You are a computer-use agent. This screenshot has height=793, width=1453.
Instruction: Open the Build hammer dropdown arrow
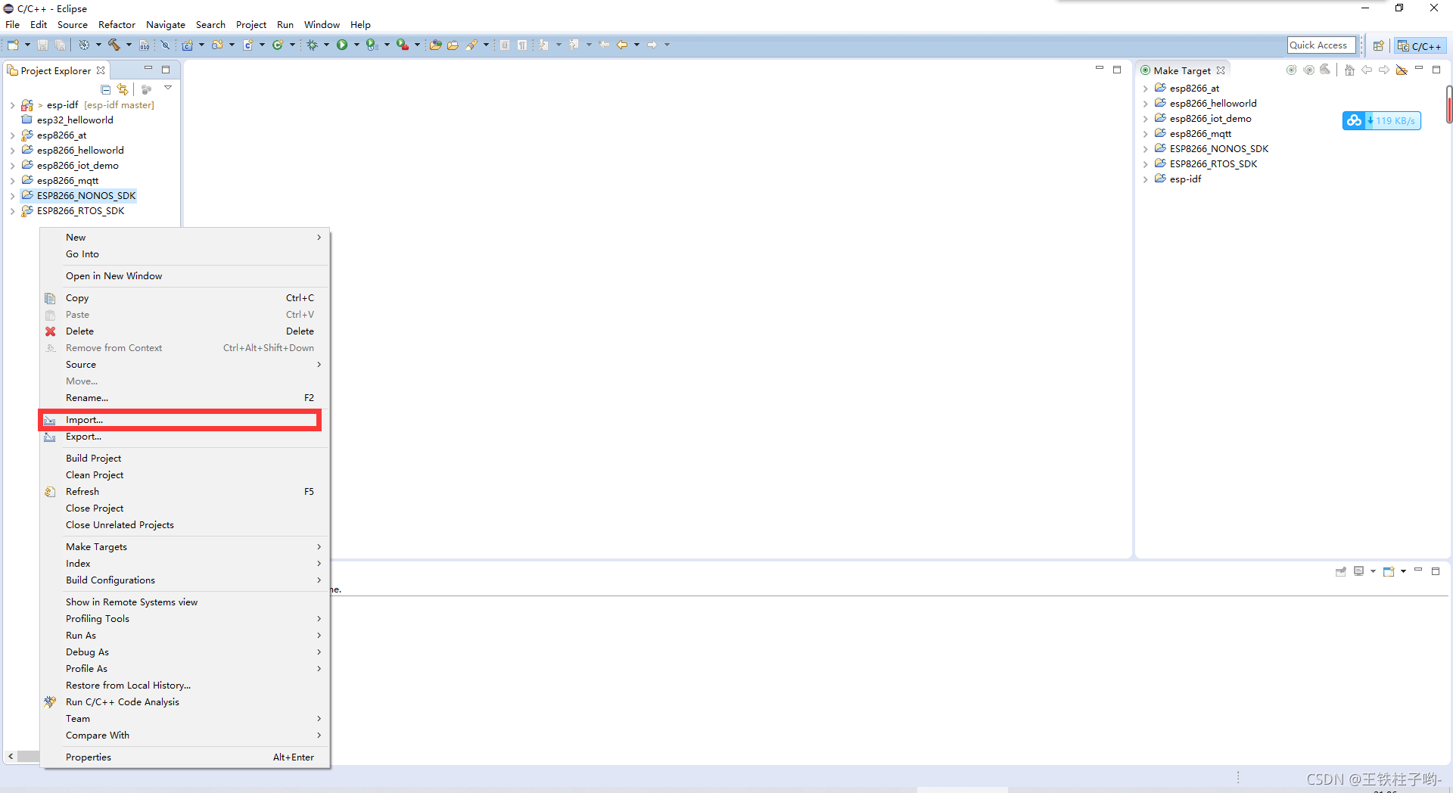[x=129, y=45]
